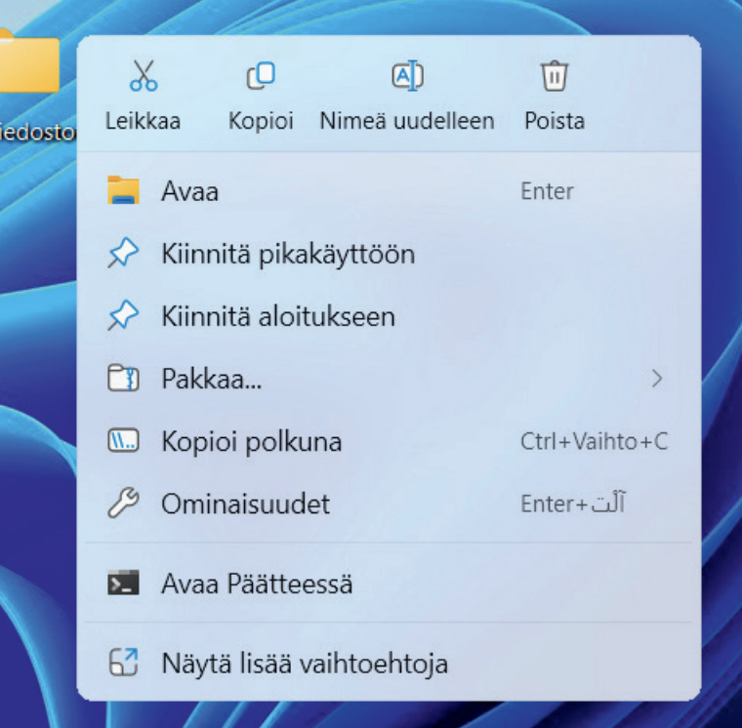
Task: Click the Leikkaa text label
Action: point(143,121)
